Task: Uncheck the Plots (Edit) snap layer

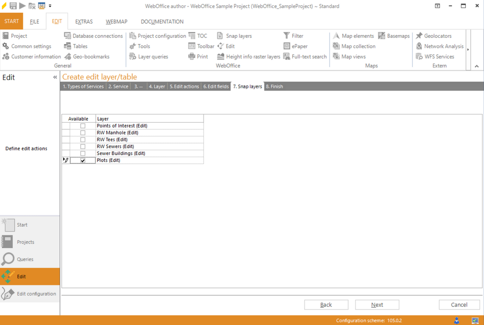Action: tap(82, 160)
